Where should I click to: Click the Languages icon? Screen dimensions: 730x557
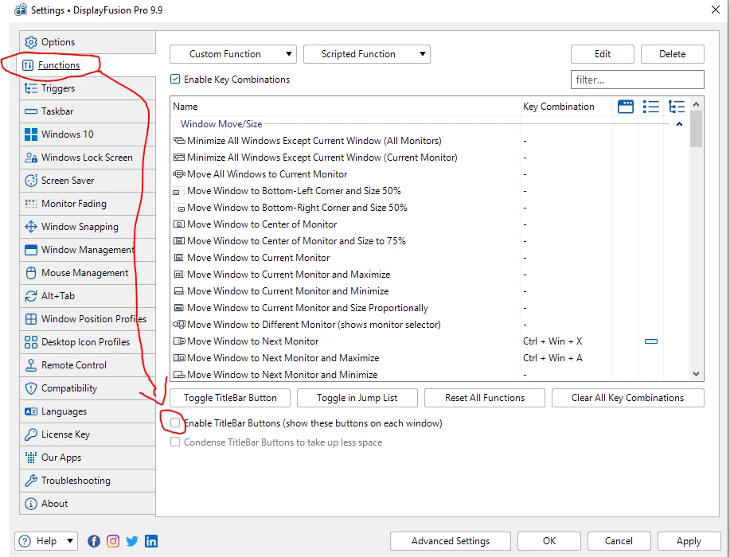(x=31, y=411)
